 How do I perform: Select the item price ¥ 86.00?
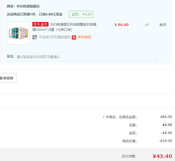(x=122, y=25)
